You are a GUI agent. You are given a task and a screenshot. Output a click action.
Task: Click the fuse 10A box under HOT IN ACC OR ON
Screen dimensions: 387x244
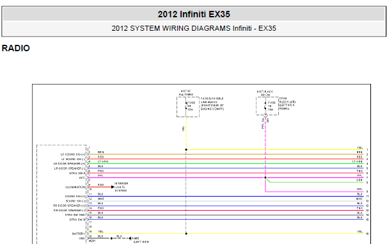pyautogui.click(x=267, y=106)
